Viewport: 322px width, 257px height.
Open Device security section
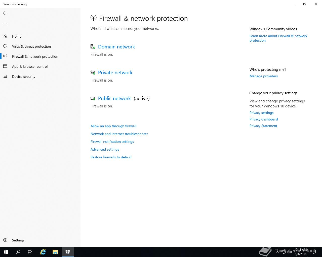click(24, 77)
